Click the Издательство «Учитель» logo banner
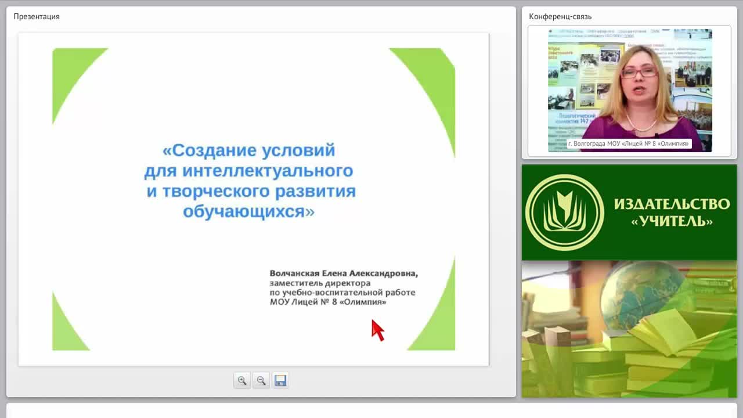The image size is (743, 418). tap(629, 212)
